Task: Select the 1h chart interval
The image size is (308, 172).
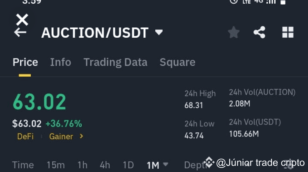Action: (x=82, y=165)
